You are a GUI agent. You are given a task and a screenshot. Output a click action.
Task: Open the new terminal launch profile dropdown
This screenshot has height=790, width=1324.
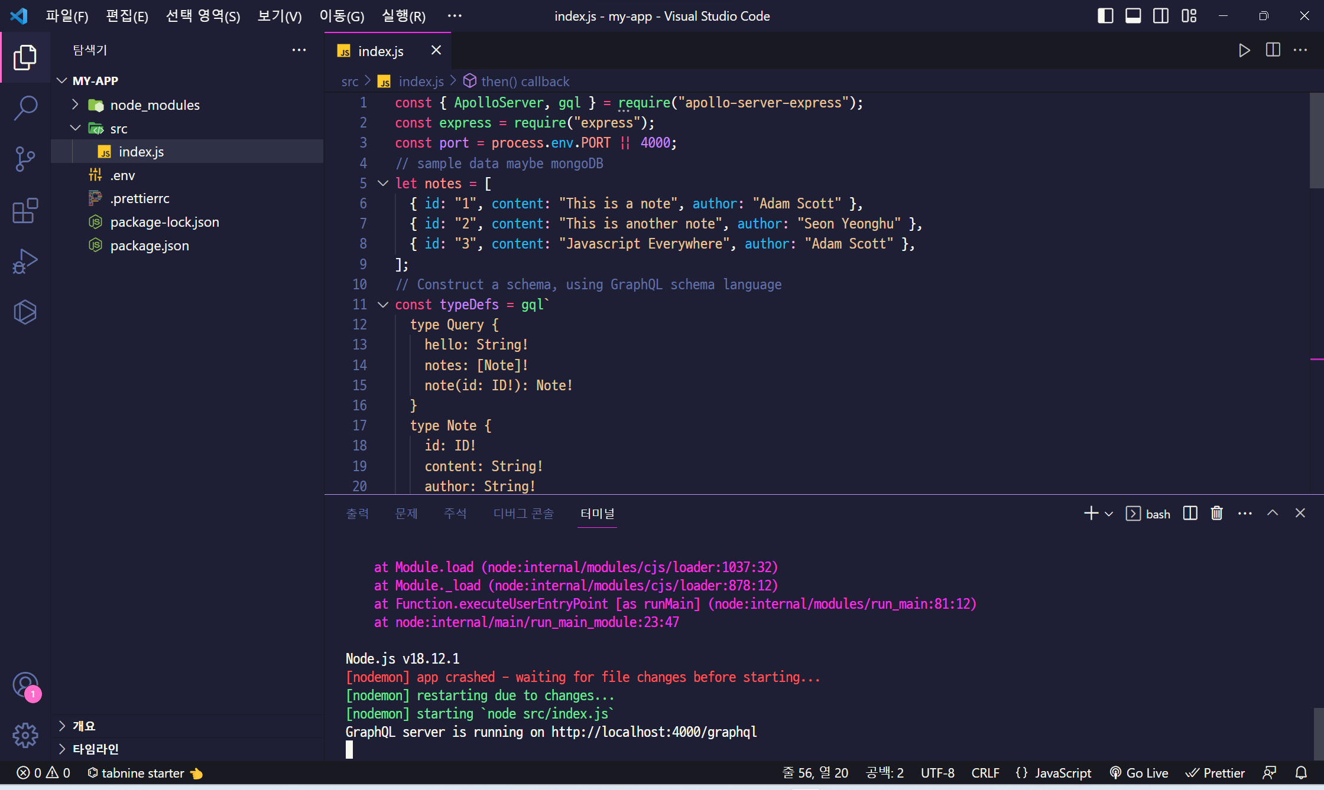click(x=1109, y=514)
